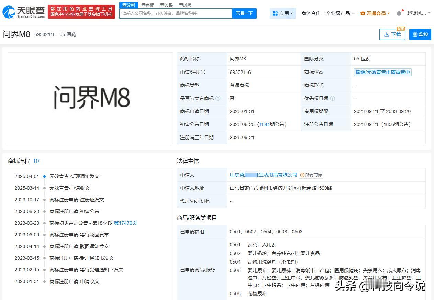Click the 下载 download button
The image size is (434, 300).
click(392, 34)
